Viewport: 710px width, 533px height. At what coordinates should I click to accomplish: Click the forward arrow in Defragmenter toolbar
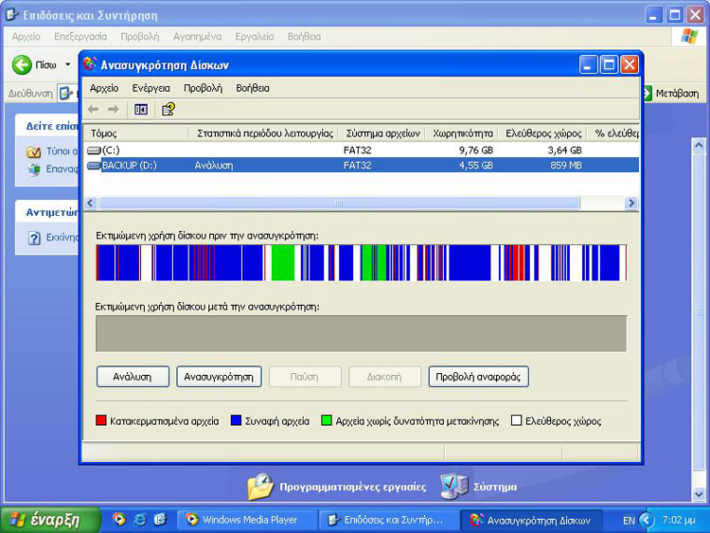(114, 109)
